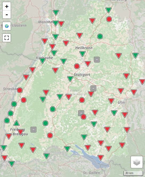145x177 pixels.
Task: Zoom in with the plus button
Action: pyautogui.click(x=7, y=6)
